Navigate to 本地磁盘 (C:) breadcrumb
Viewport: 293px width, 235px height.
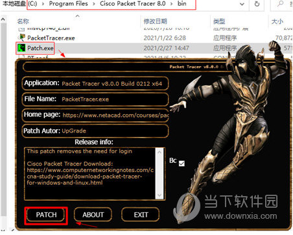pyautogui.click(x=20, y=4)
